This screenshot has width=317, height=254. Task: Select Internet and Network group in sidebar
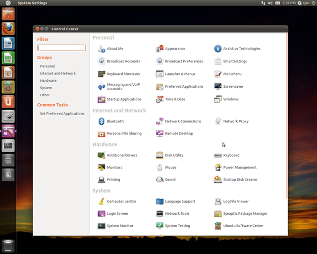pyautogui.click(x=58, y=73)
